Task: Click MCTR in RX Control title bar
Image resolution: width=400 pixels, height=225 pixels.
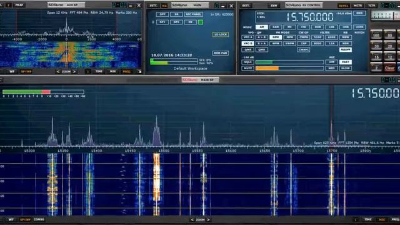Action: pyautogui.click(x=357, y=6)
